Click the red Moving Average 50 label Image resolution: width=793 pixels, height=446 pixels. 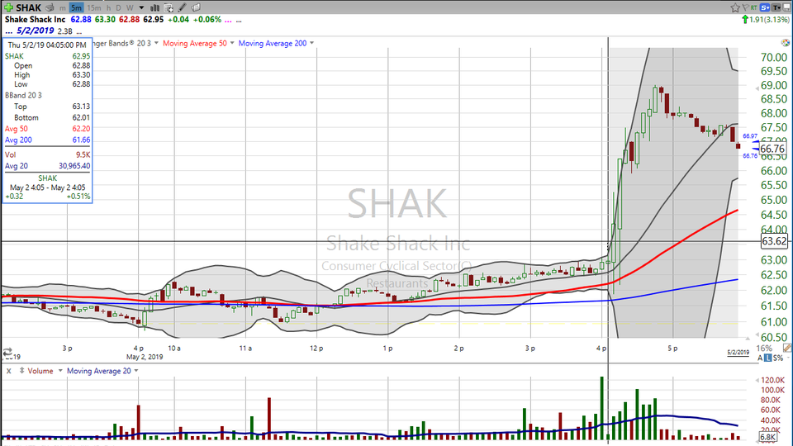195,43
